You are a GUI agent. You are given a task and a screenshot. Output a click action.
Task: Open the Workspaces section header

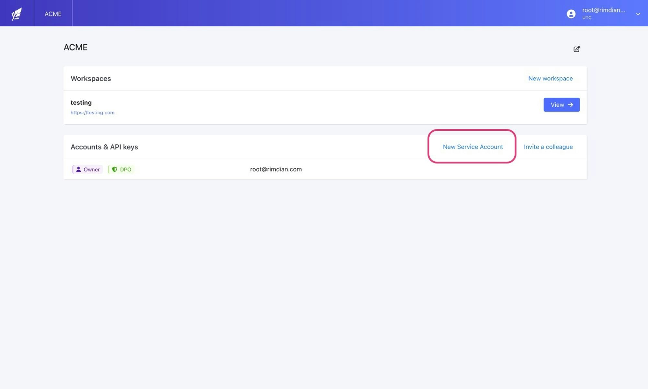pos(91,78)
